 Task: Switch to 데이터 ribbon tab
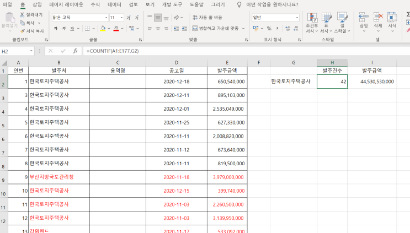pos(114,4)
